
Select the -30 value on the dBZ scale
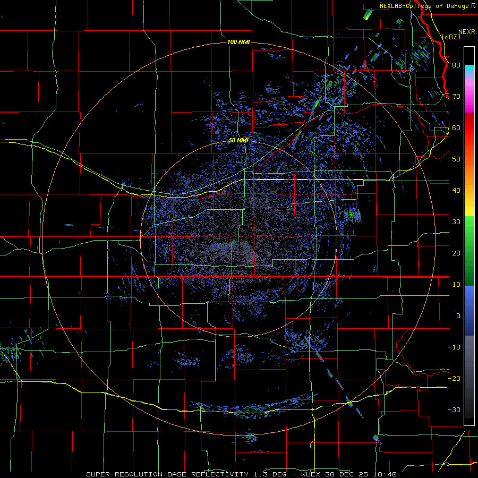[x=454, y=410]
